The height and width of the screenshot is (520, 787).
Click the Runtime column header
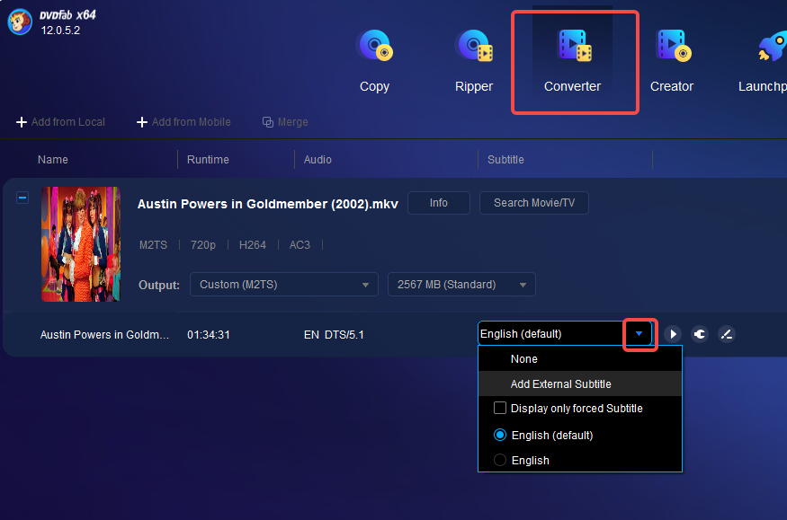(x=208, y=159)
